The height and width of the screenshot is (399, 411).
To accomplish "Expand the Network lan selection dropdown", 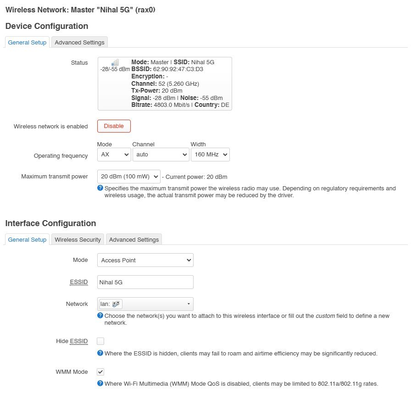I will (145, 304).
